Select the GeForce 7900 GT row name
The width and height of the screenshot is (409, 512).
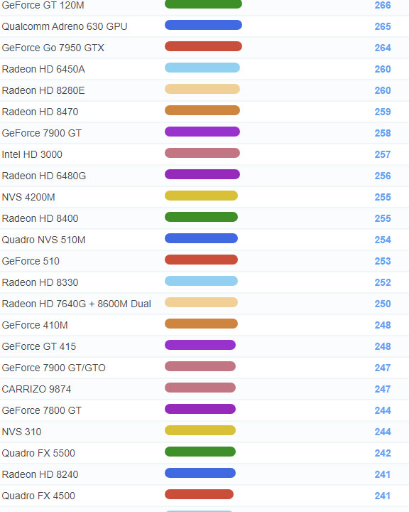coord(42,133)
